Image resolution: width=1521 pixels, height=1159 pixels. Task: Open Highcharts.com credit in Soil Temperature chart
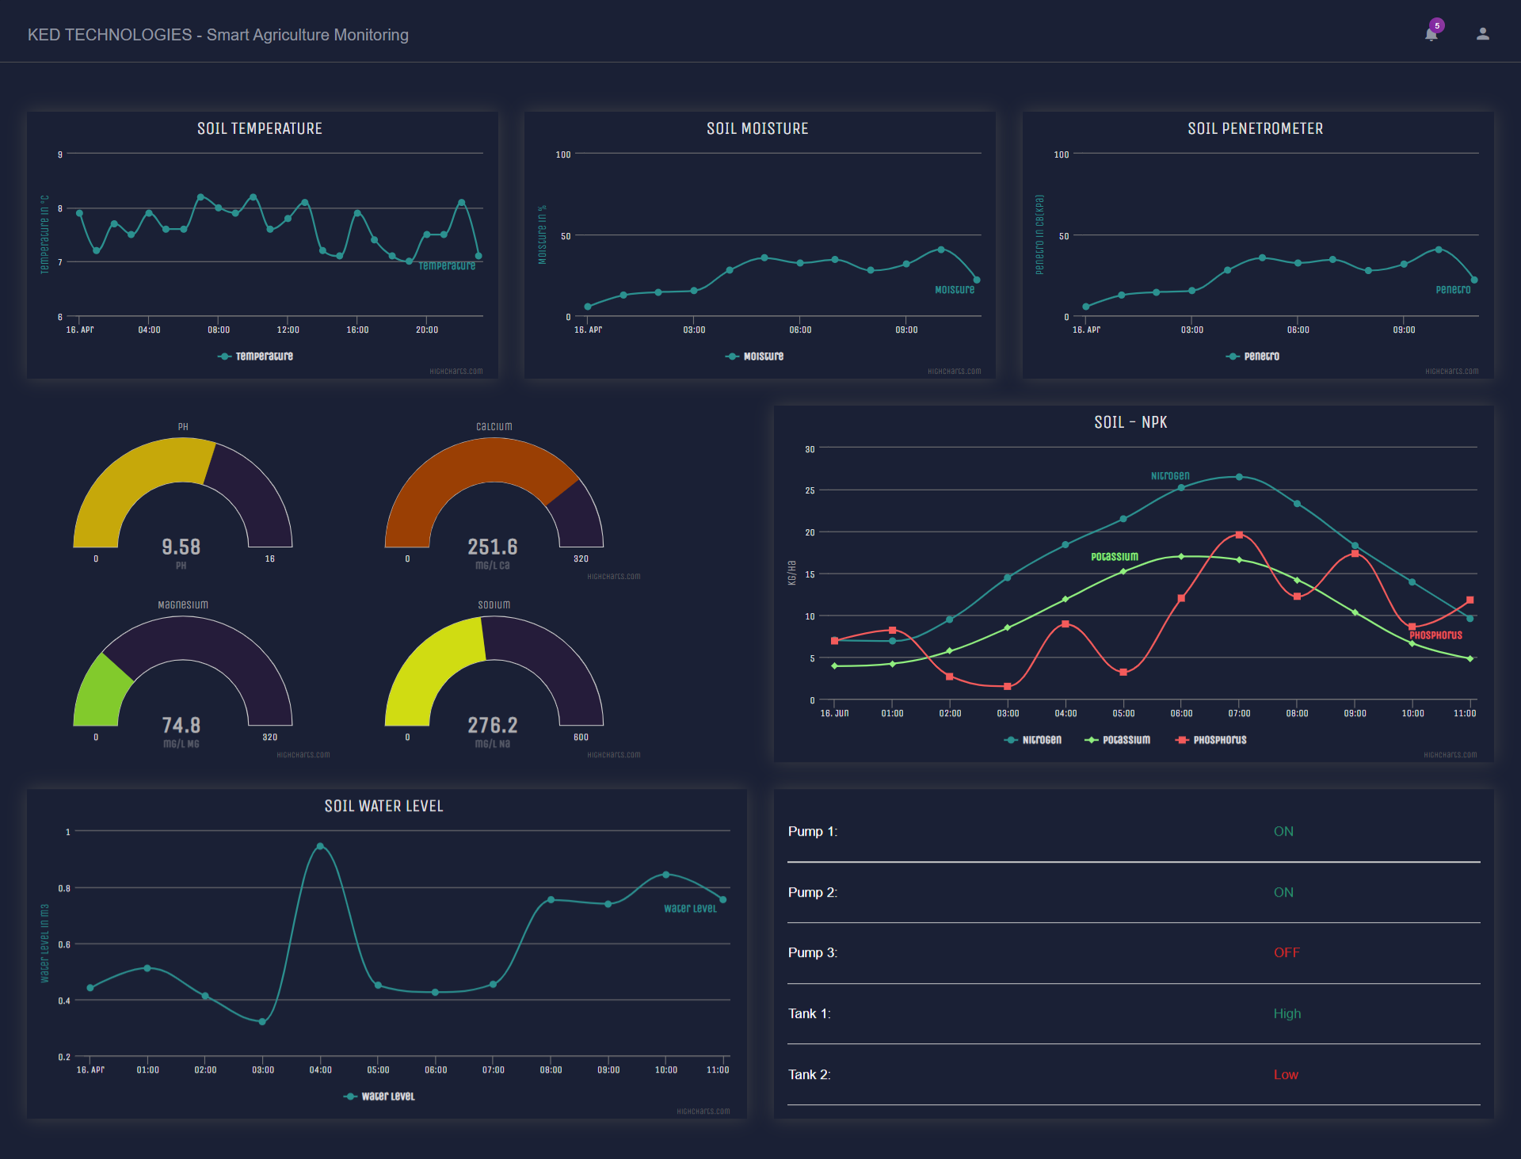pyautogui.click(x=456, y=372)
